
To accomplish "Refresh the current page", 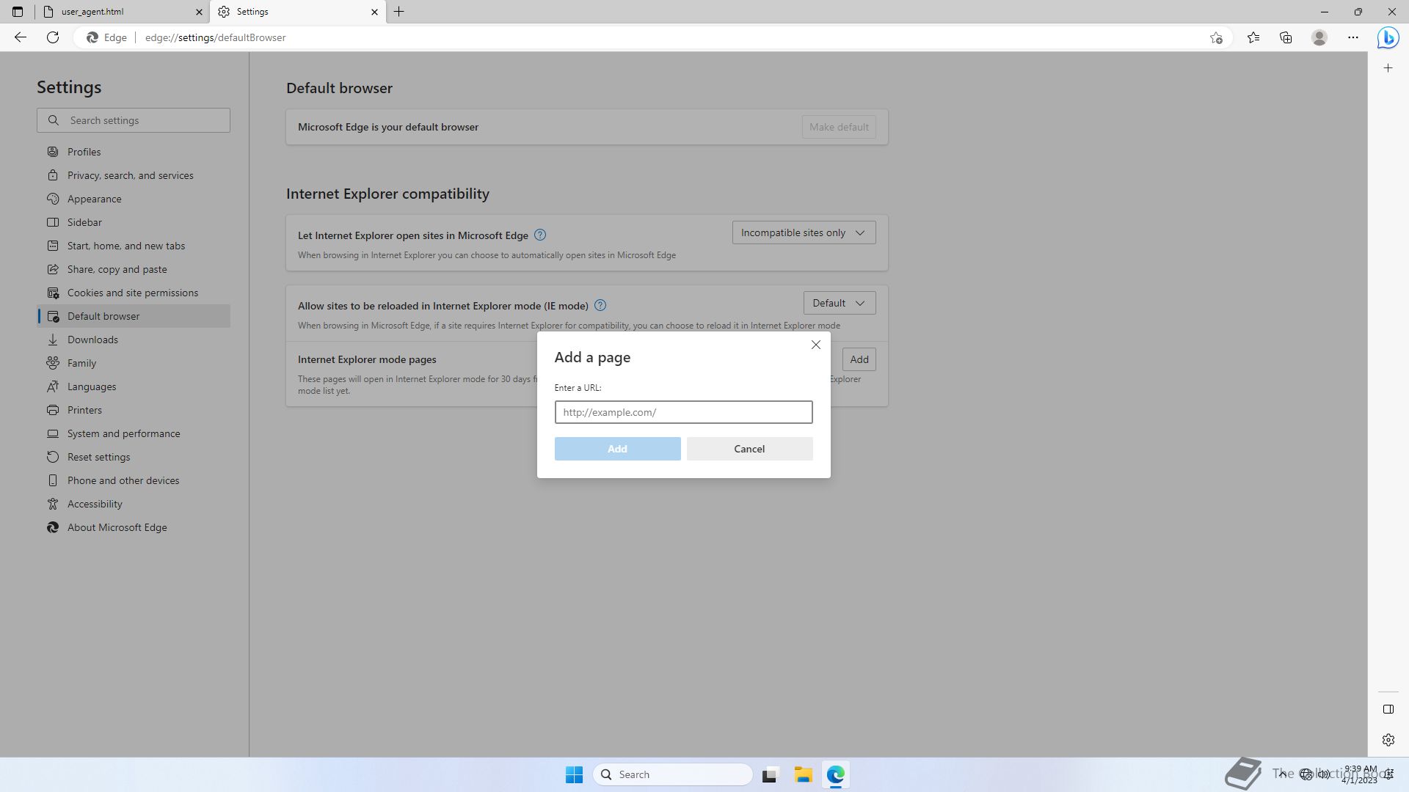I will click(53, 37).
